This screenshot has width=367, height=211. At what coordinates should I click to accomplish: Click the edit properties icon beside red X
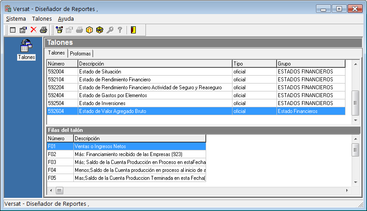[x=23, y=30]
